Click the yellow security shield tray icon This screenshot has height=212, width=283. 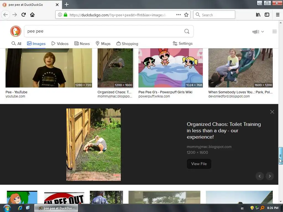(252, 208)
